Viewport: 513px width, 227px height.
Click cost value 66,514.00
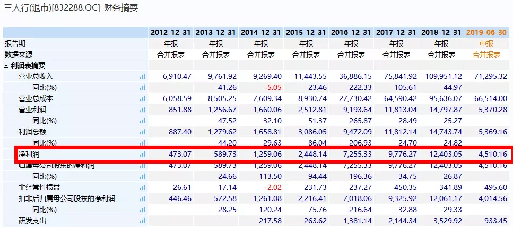coord(490,99)
